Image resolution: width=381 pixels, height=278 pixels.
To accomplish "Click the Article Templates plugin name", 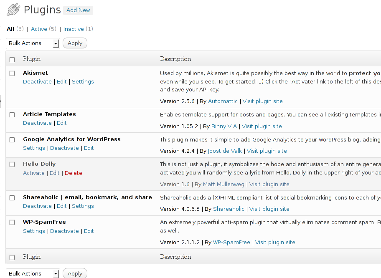I will click(50, 114).
